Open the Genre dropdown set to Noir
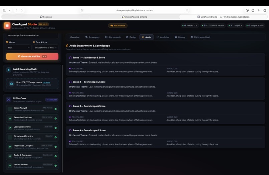The height and width of the screenshot is (175, 269). [19, 47]
